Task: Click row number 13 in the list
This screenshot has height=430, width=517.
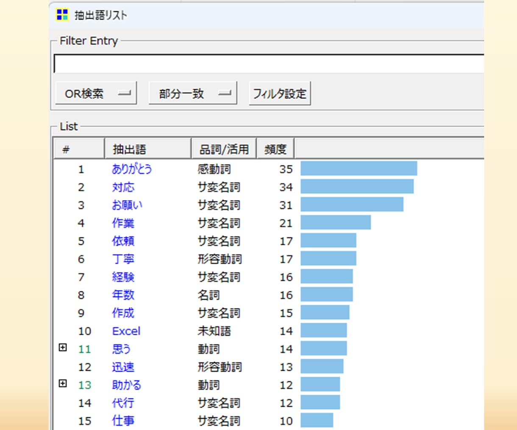Action: coord(85,385)
